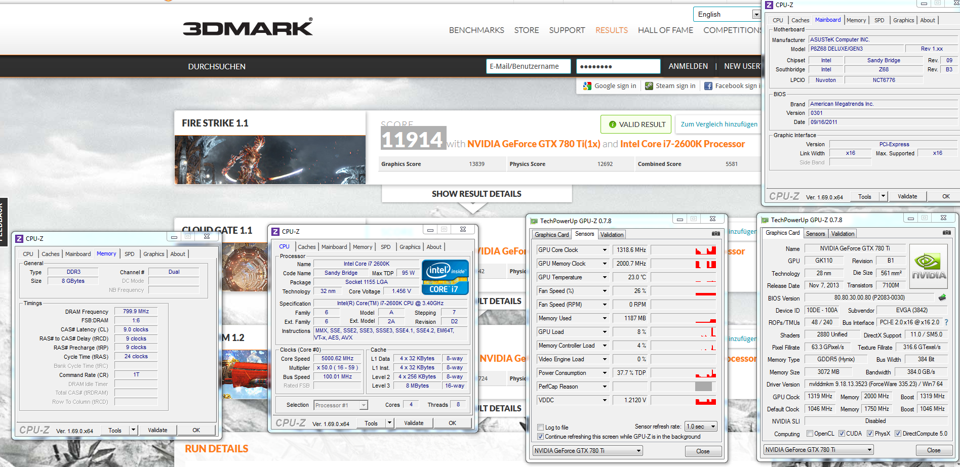Toggle the PhysX checkbox
The width and height of the screenshot is (960, 467).
click(870, 434)
